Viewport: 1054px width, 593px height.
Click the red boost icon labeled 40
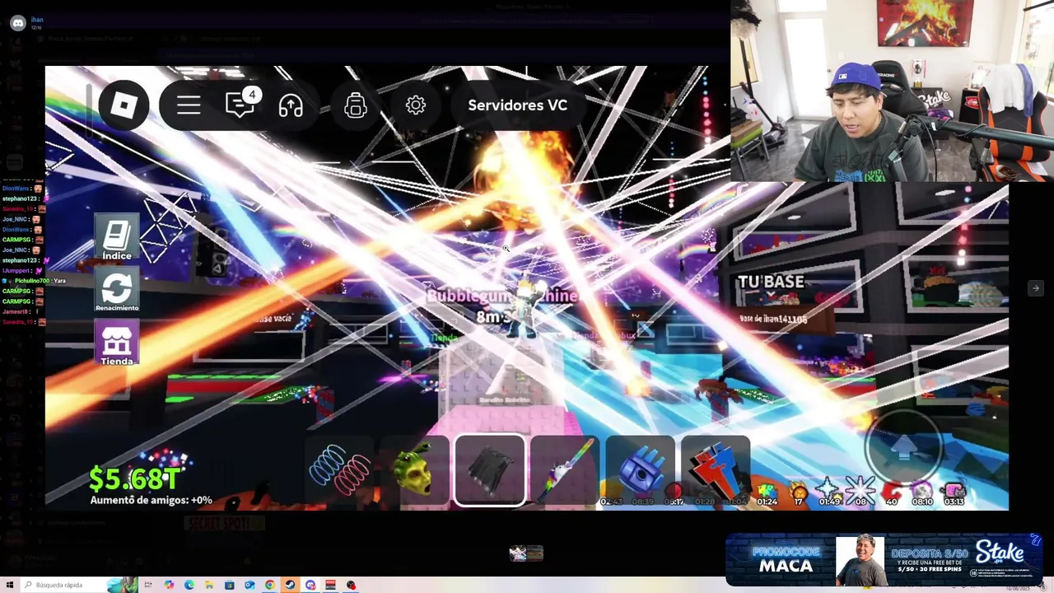point(892,494)
